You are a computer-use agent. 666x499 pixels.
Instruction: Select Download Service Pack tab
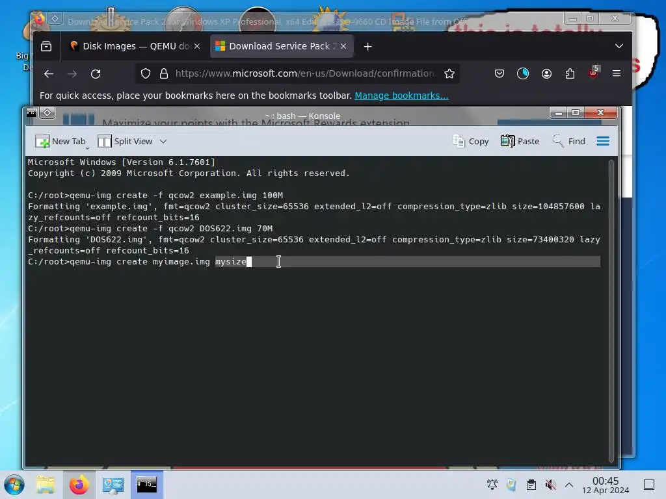281,46
